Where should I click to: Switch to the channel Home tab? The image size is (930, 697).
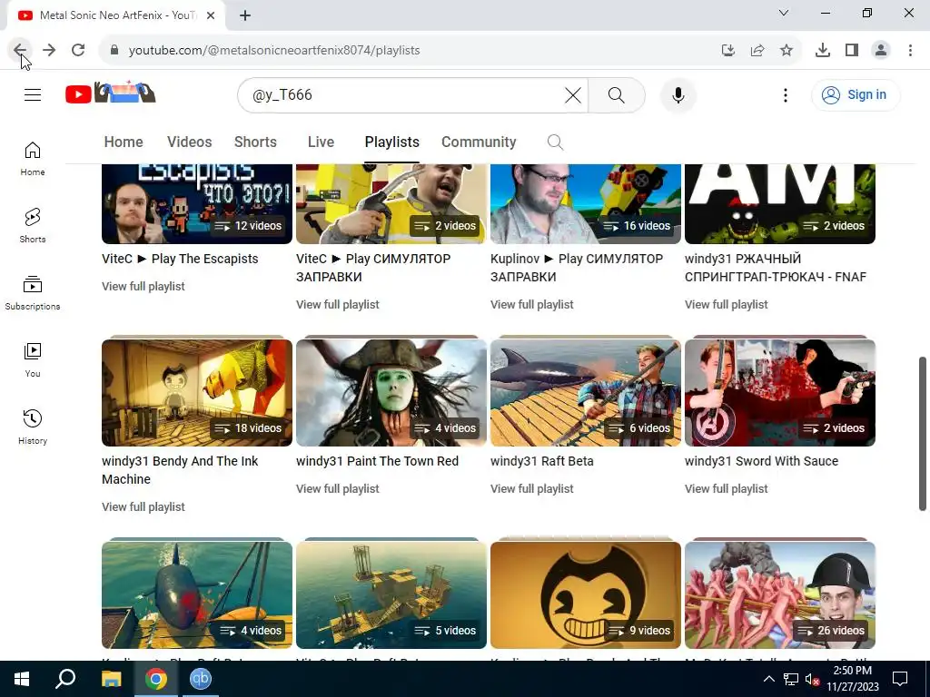click(x=124, y=142)
